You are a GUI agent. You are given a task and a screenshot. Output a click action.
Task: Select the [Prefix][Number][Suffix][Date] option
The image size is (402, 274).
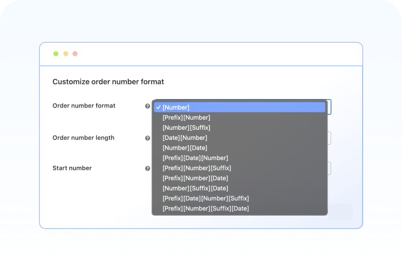[x=239, y=209]
